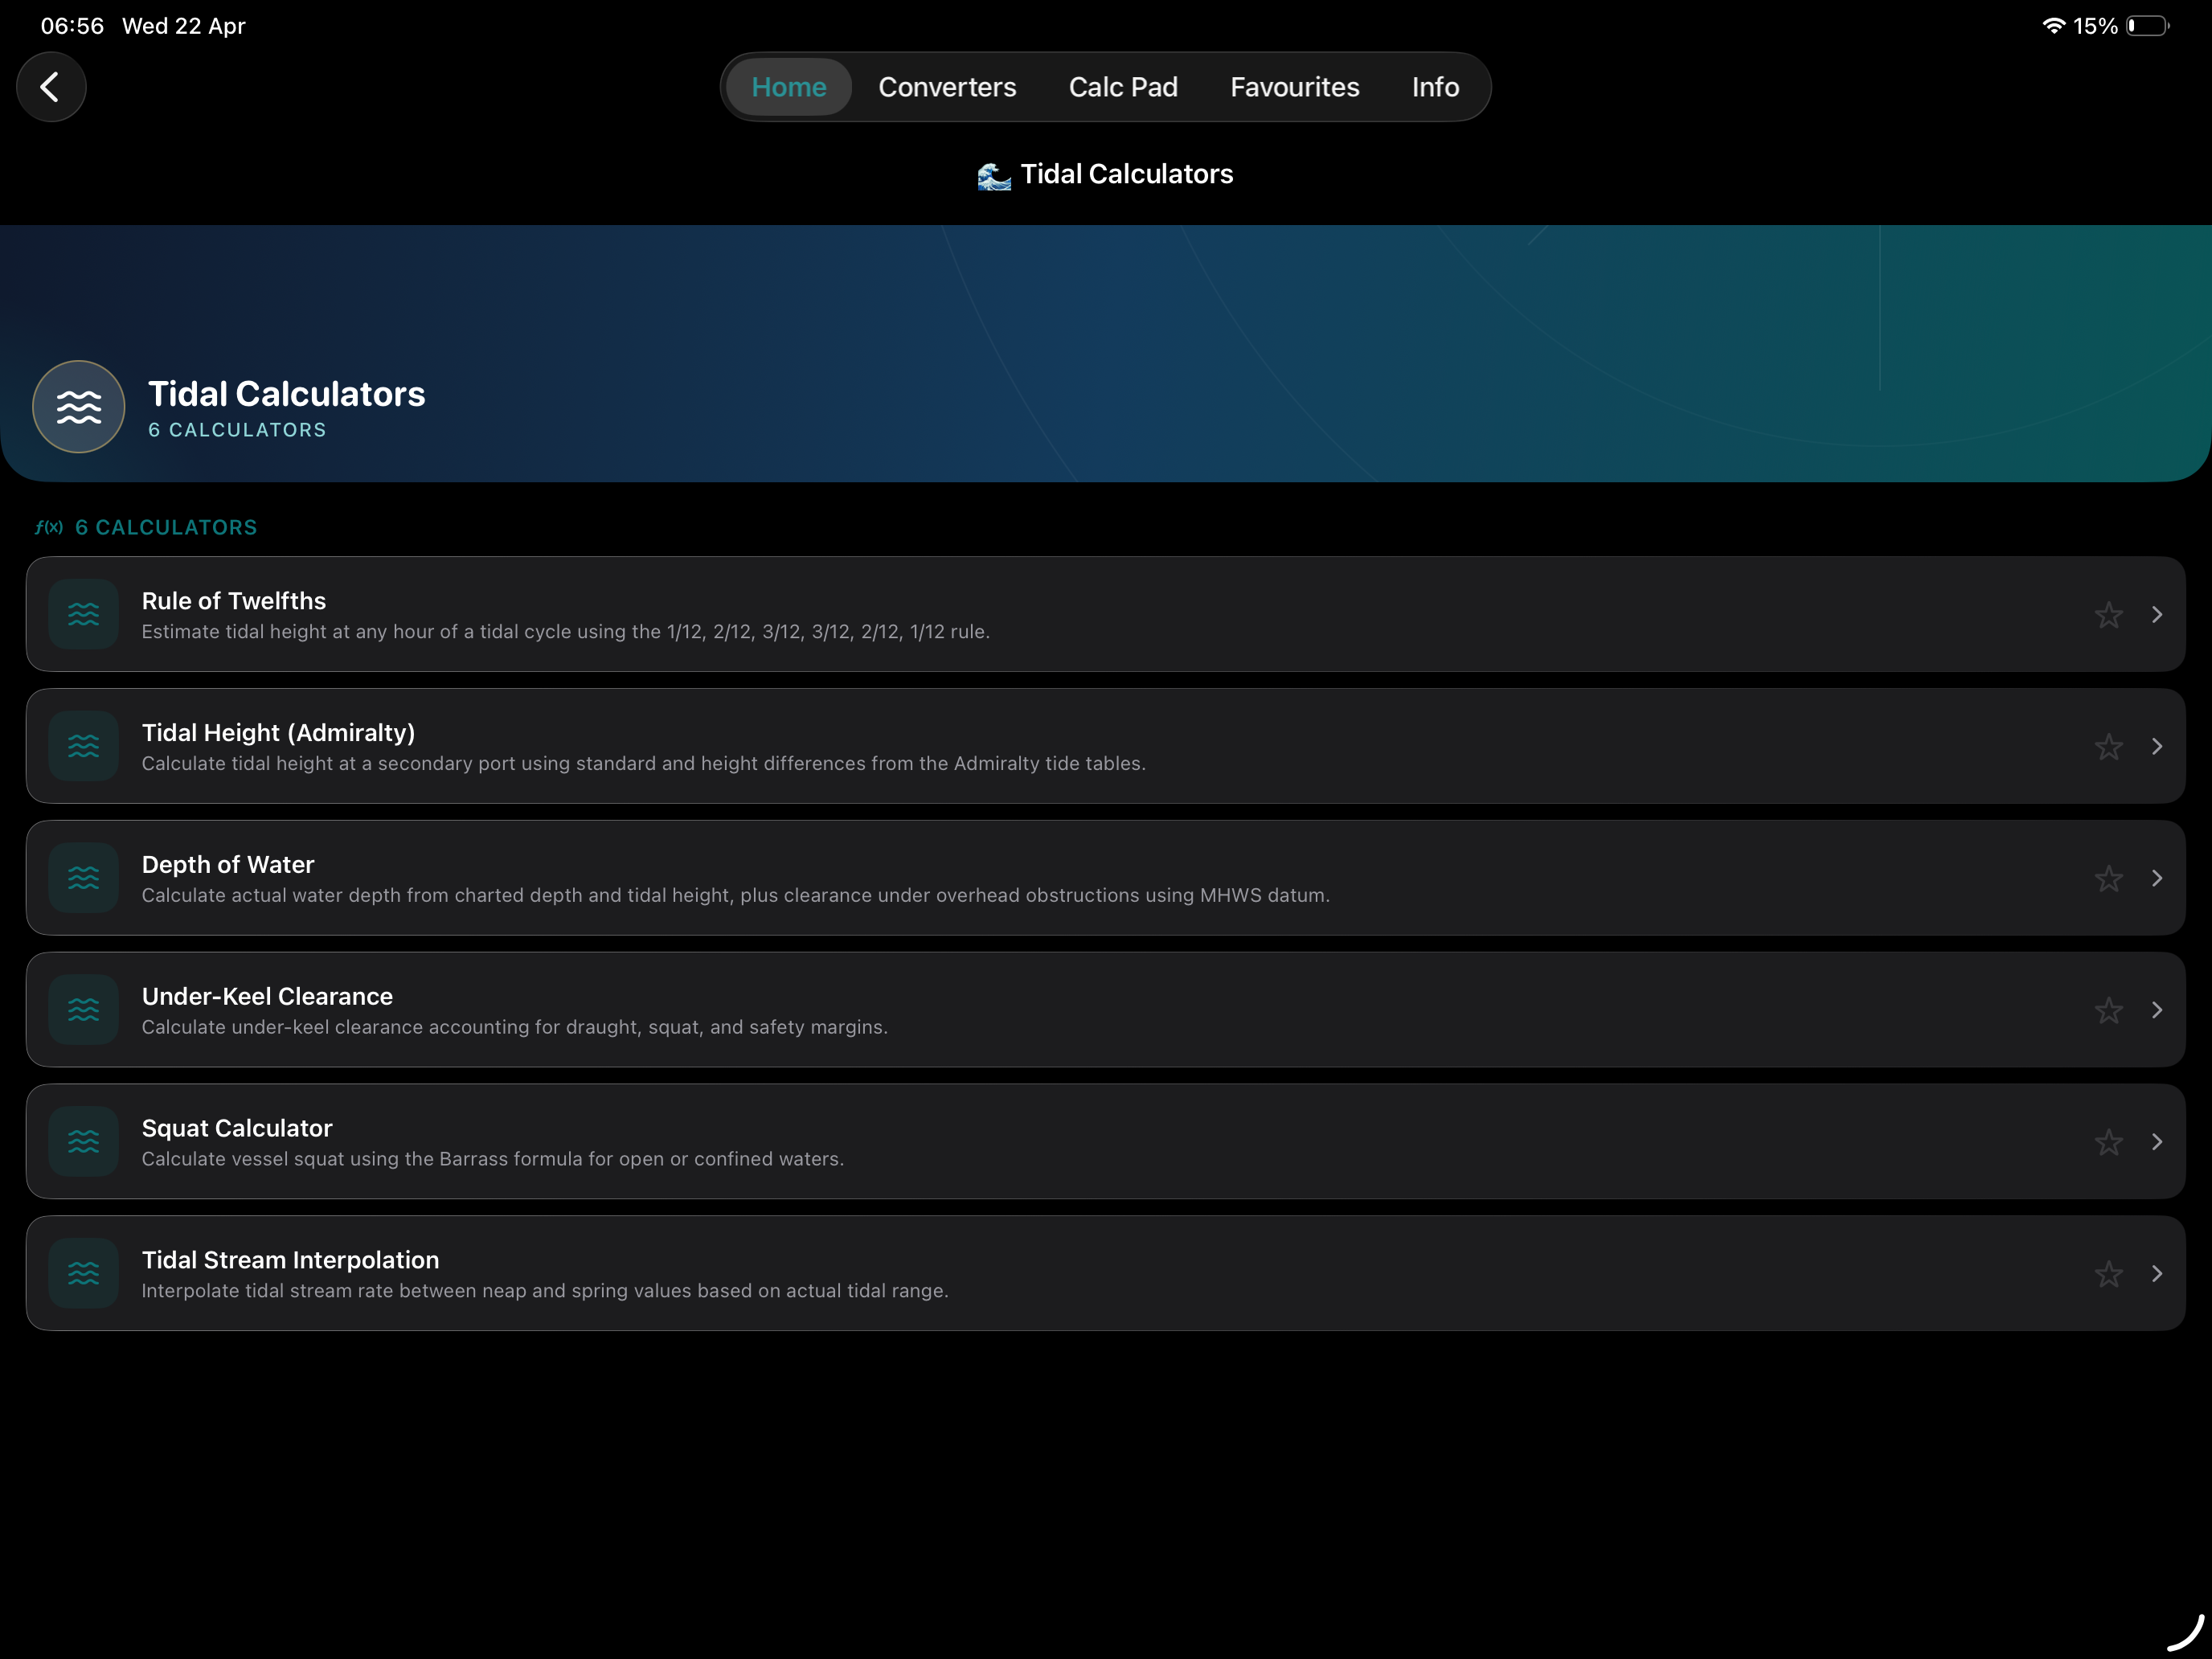Click the 'Tidal Calculators' banner heading
The height and width of the screenshot is (1659, 2212).
287,394
